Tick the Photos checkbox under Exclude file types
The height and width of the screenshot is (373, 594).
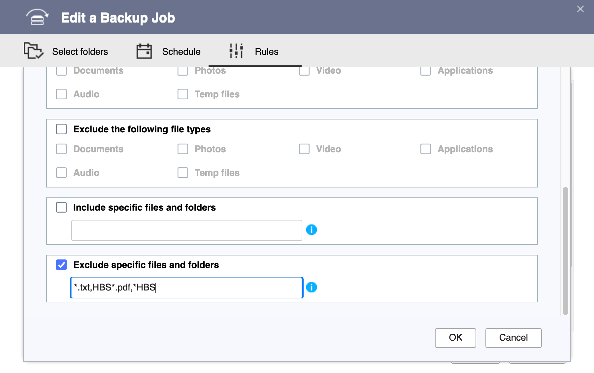tap(183, 149)
